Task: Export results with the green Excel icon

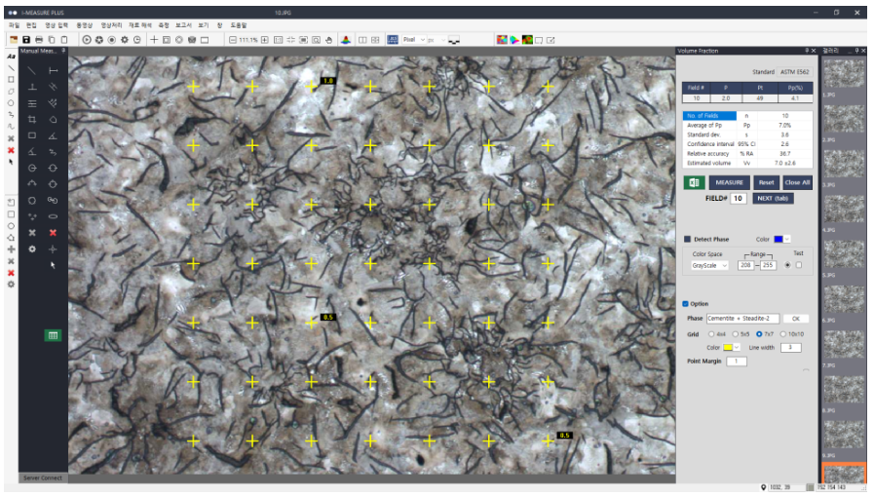Action: pyautogui.click(x=694, y=182)
